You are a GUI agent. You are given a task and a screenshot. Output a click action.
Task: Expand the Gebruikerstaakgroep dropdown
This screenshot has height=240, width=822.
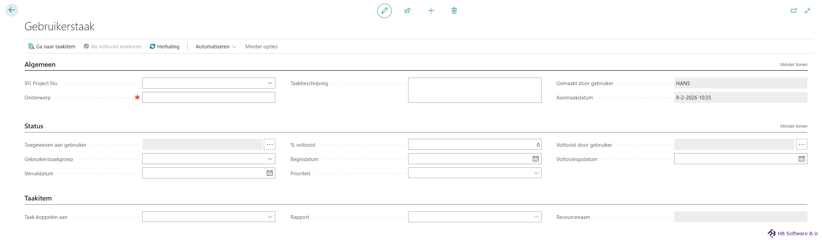(270, 159)
